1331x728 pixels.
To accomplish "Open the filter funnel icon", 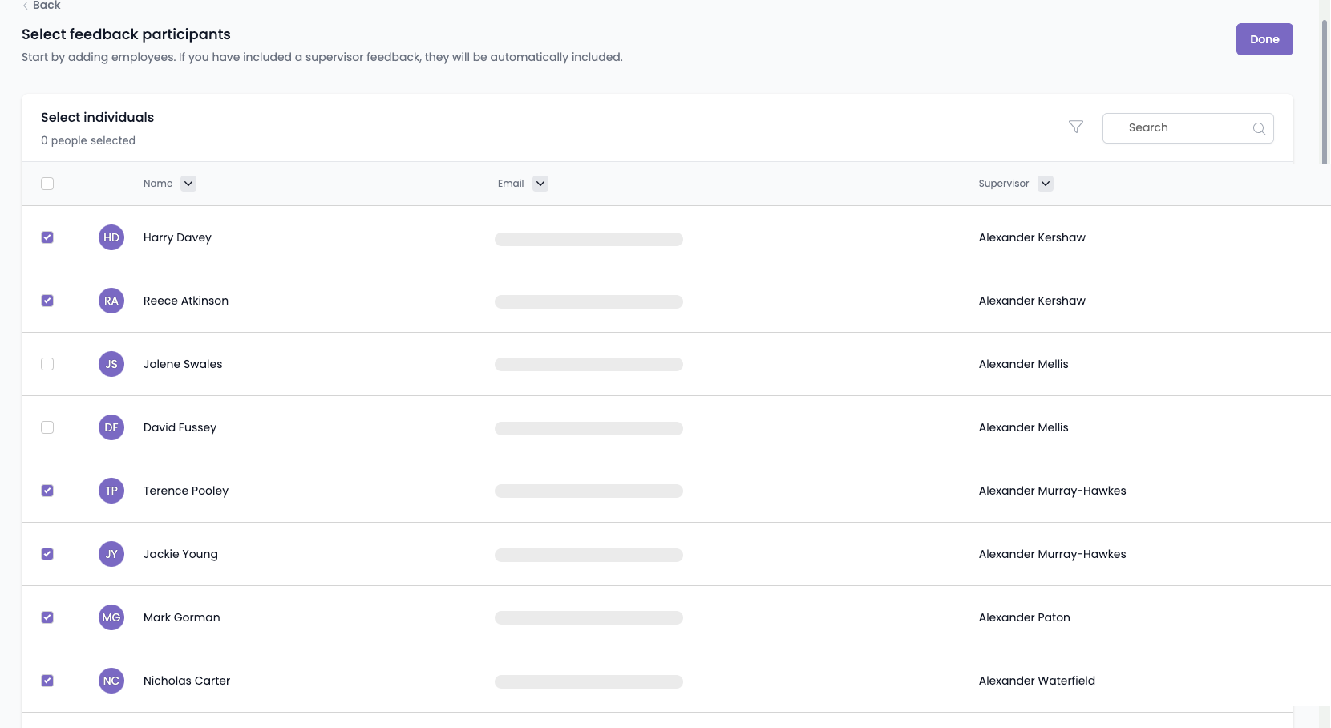I will coord(1076,127).
